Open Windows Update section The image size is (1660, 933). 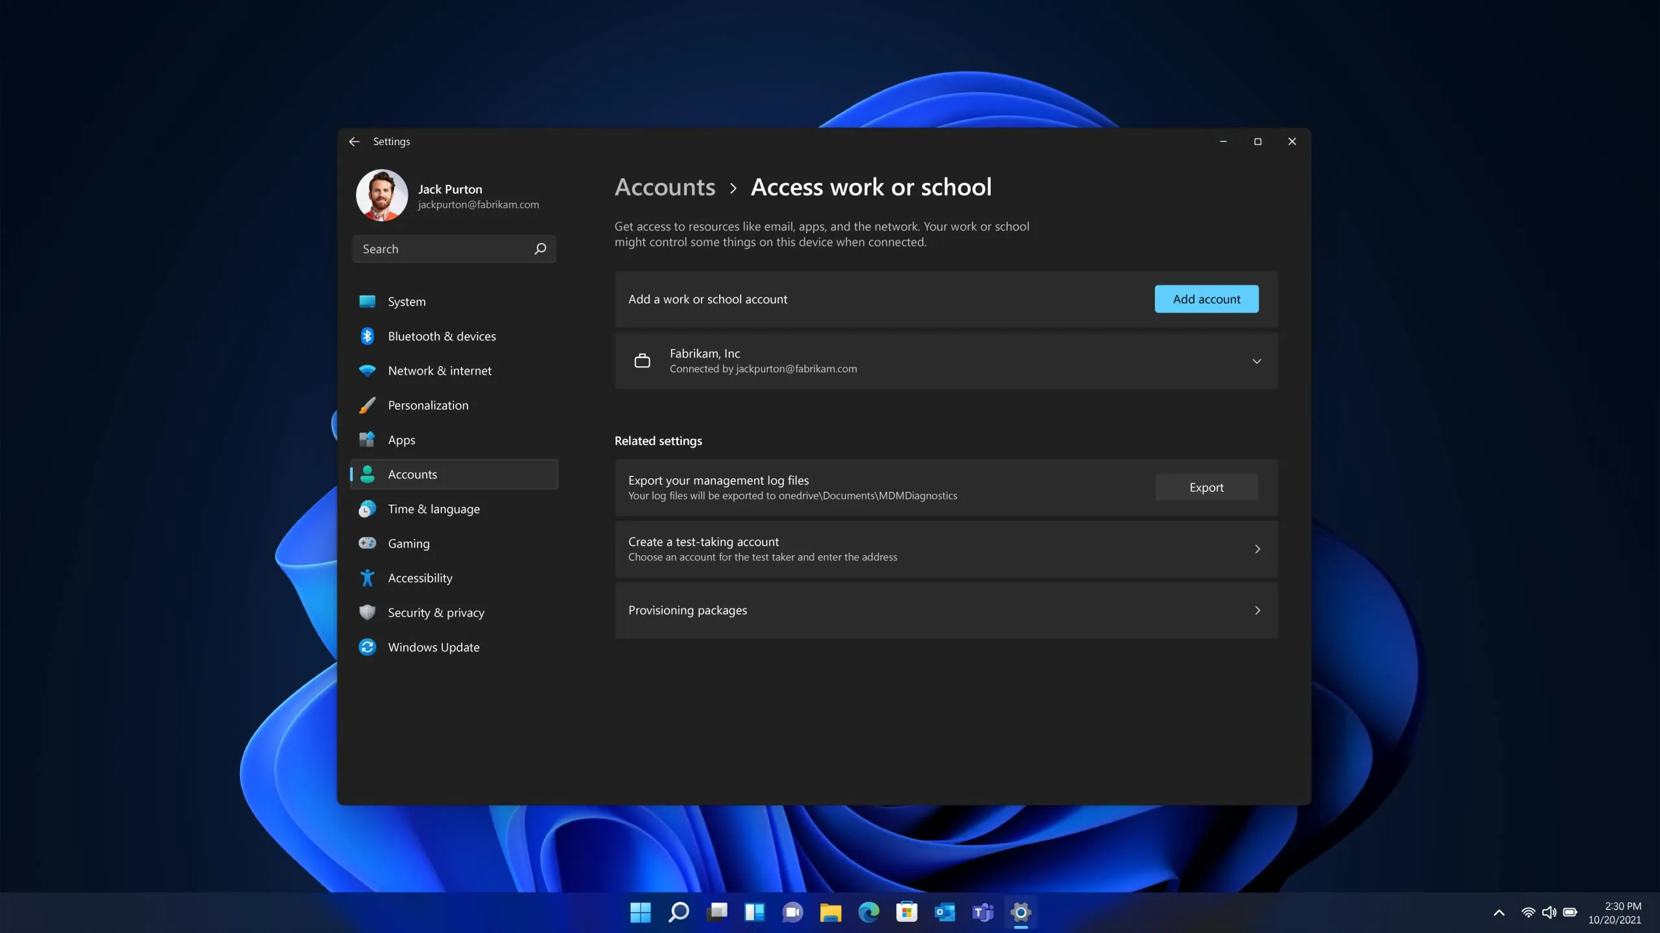pos(433,647)
